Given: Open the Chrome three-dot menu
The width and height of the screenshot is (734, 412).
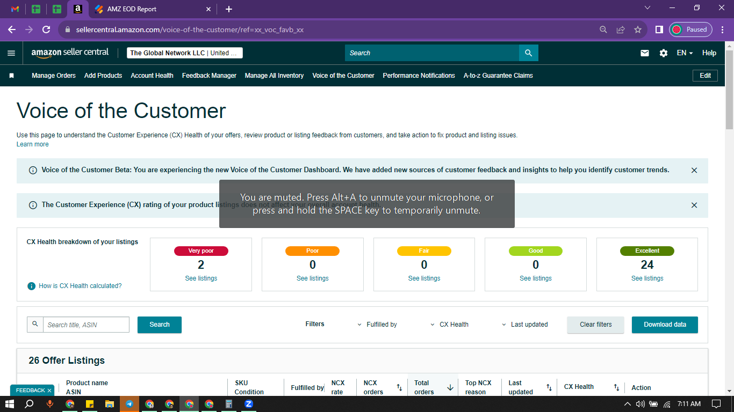Looking at the screenshot, I should [x=722, y=30].
